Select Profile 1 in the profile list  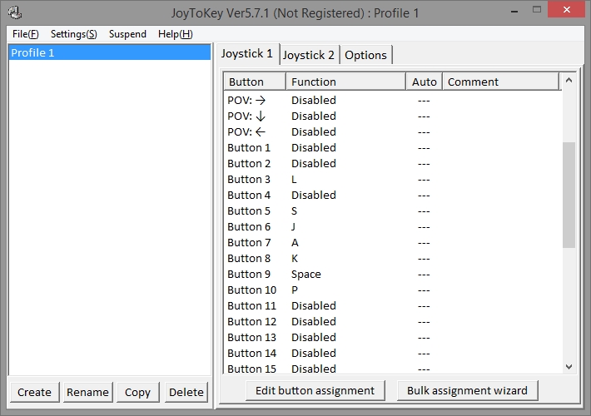tap(109, 52)
